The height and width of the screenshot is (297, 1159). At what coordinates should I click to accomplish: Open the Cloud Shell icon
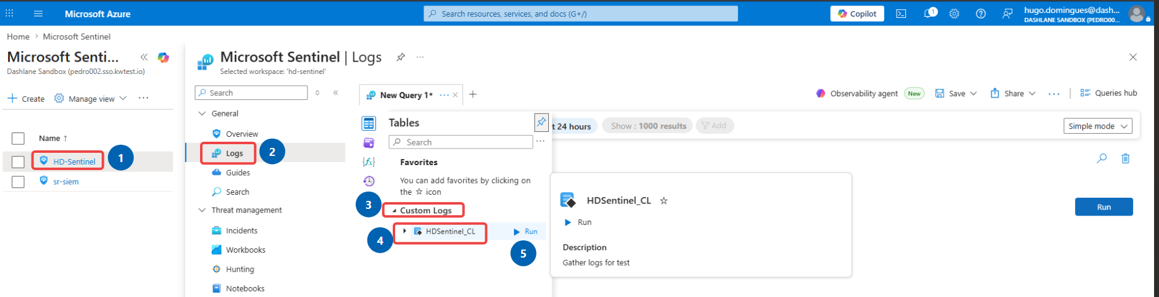pyautogui.click(x=901, y=14)
